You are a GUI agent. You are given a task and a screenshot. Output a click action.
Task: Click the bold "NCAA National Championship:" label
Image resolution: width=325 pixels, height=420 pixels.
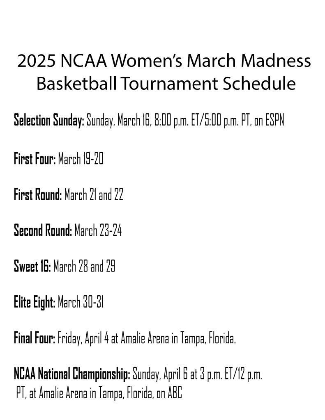[x=72, y=375]
